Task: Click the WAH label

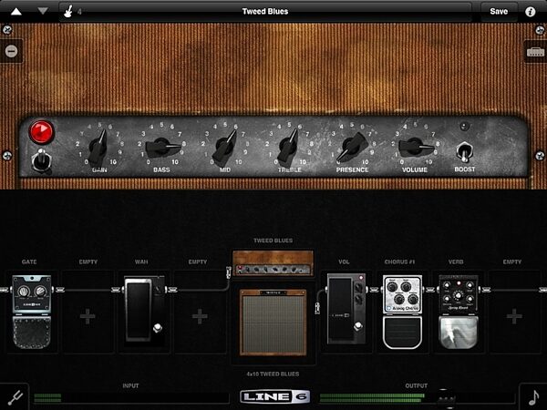Action: [141, 261]
